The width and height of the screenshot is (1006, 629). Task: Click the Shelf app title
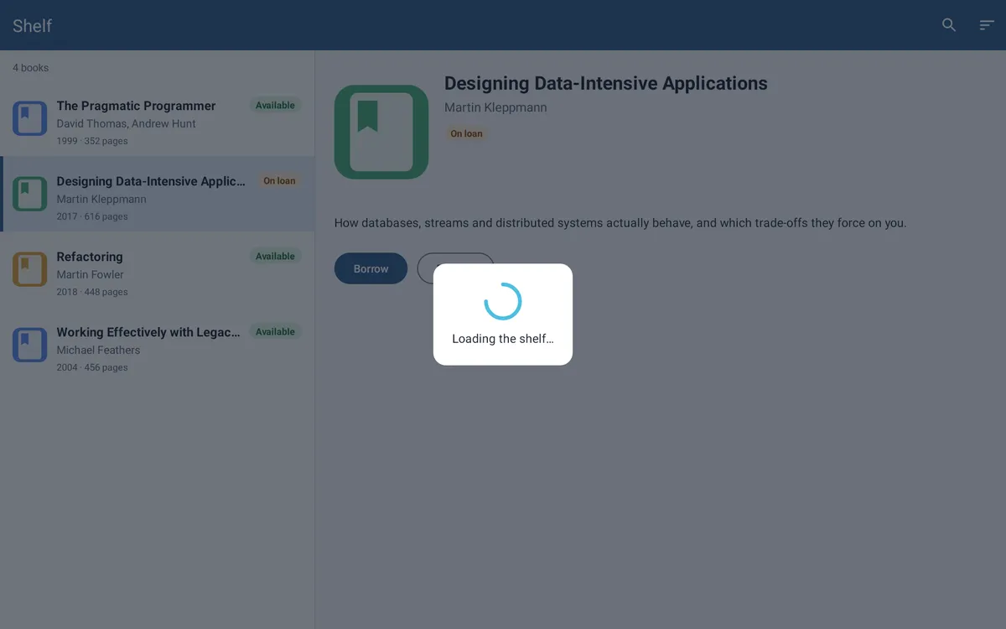click(x=32, y=25)
